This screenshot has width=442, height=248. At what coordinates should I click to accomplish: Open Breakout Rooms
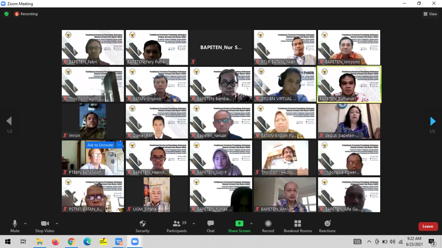click(x=298, y=224)
